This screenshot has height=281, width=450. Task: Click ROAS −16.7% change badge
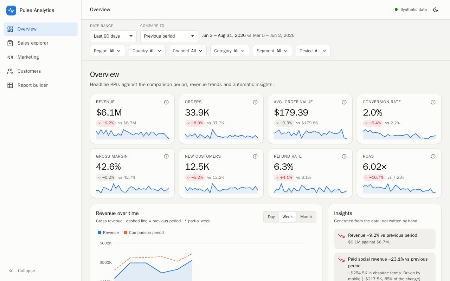(374, 178)
